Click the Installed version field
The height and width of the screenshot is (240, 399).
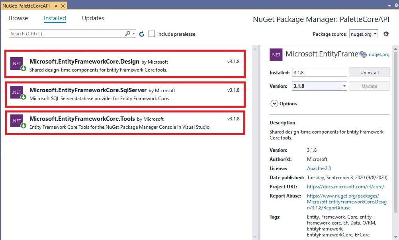[x=319, y=72]
